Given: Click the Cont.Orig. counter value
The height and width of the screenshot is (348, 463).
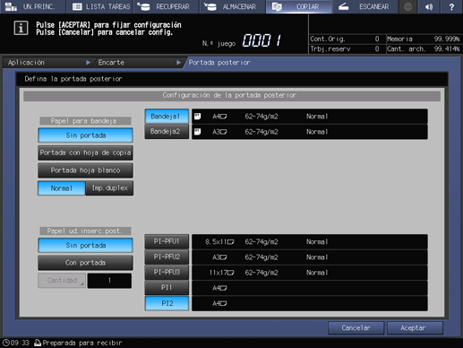Looking at the screenshot, I should 377,39.
